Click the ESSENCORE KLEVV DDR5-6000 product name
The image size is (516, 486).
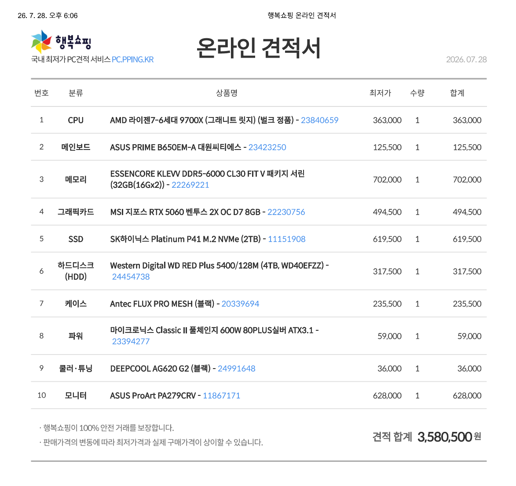click(207, 179)
